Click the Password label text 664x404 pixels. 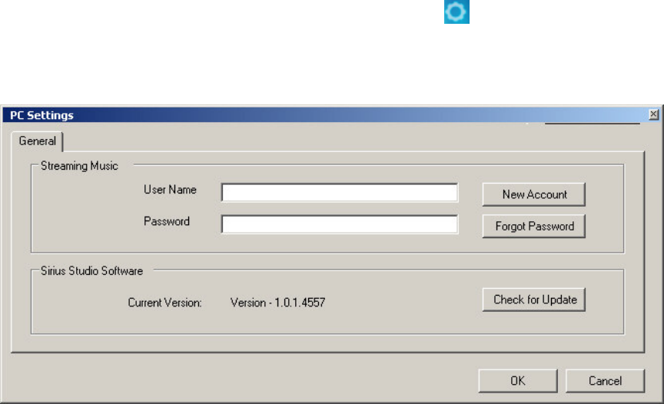(x=167, y=221)
